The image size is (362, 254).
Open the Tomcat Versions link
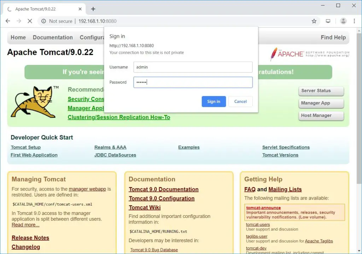280,155
